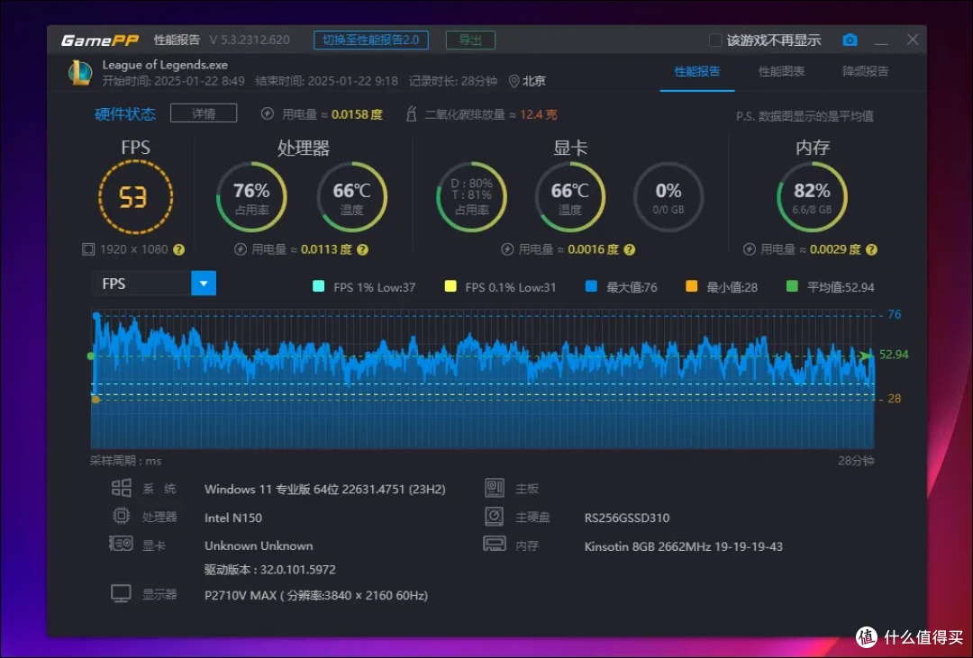Image resolution: width=973 pixels, height=658 pixels.
Task: Click the 处理器 chip icon in specs list
Action: (121, 516)
